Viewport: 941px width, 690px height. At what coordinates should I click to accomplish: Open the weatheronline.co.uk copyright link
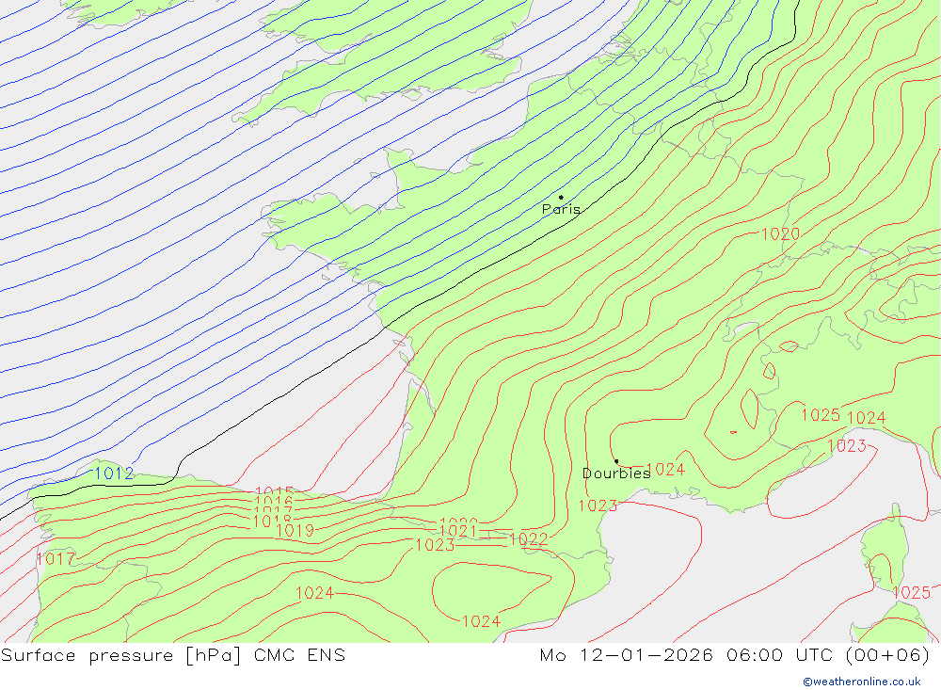click(x=862, y=682)
